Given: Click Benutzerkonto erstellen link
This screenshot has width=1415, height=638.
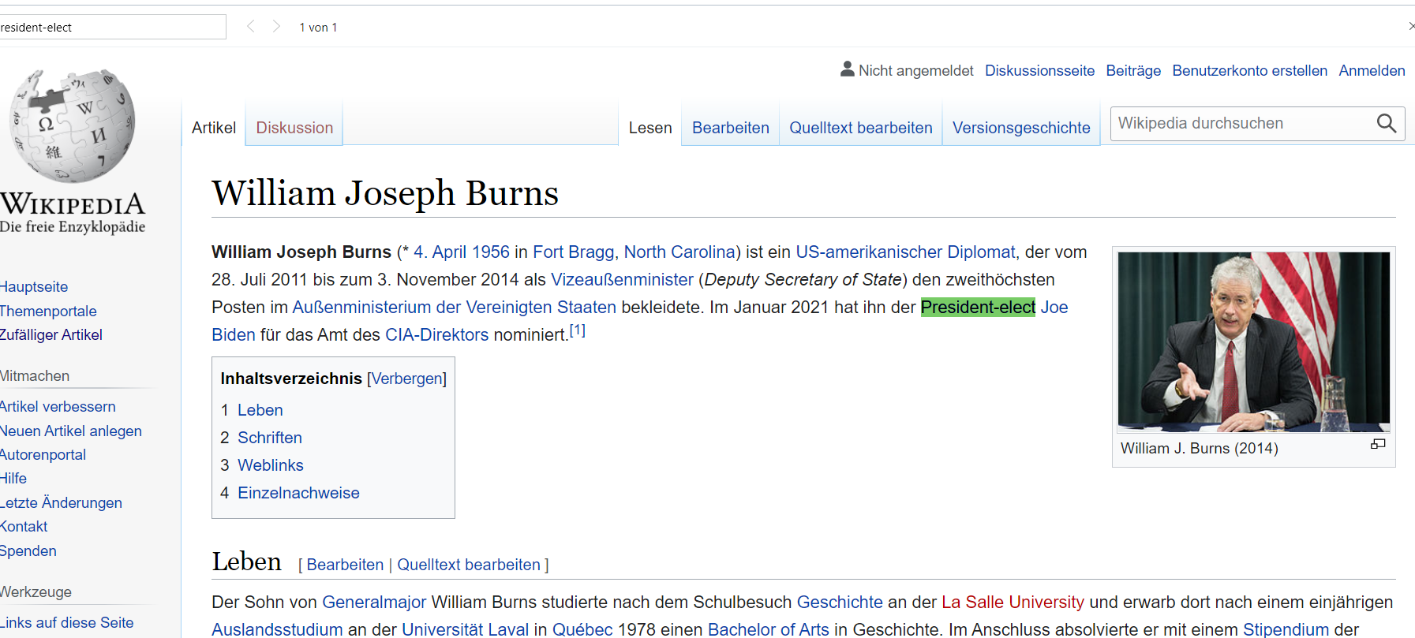Looking at the screenshot, I should pos(1249,70).
